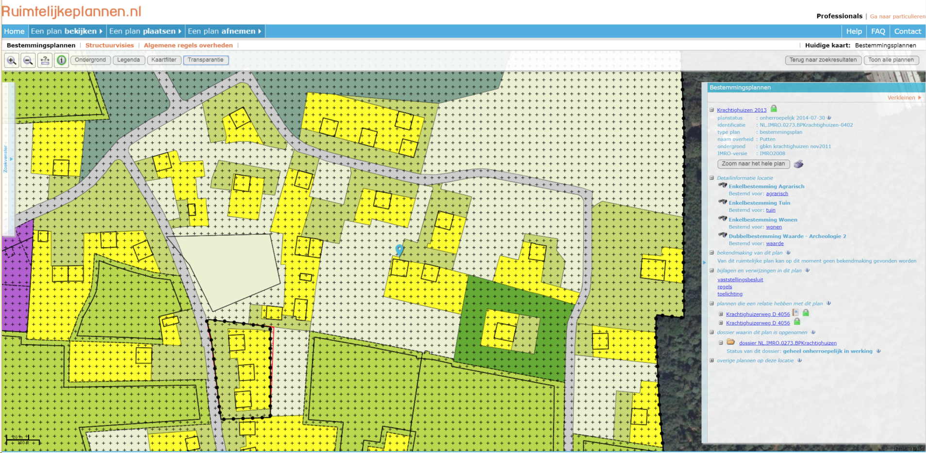Select the zoom in magnifier tool
This screenshot has height=453, width=926.
[x=11, y=60]
